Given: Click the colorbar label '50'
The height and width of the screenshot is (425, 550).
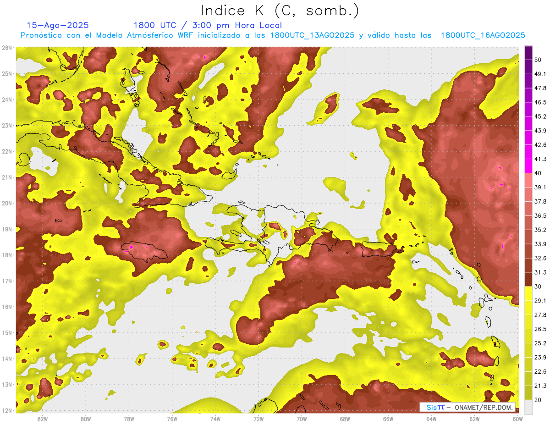Looking at the screenshot, I should click(x=539, y=60).
